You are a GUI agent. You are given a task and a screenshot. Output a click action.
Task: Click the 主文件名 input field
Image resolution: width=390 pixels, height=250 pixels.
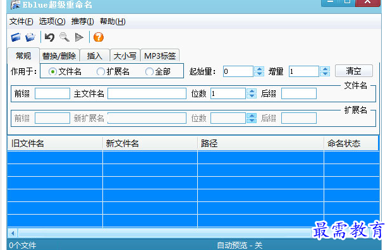(x=147, y=93)
